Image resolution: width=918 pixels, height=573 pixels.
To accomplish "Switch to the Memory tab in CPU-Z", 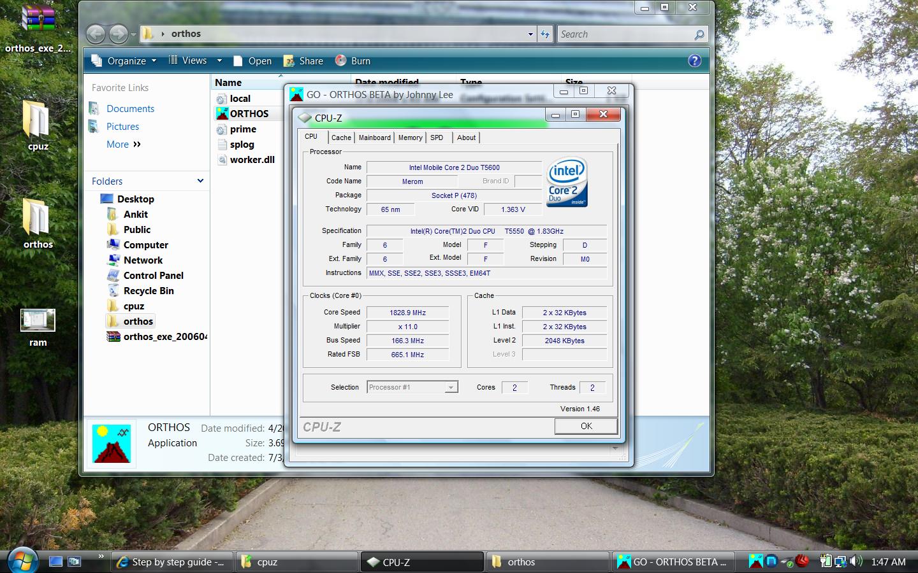I will coord(411,138).
